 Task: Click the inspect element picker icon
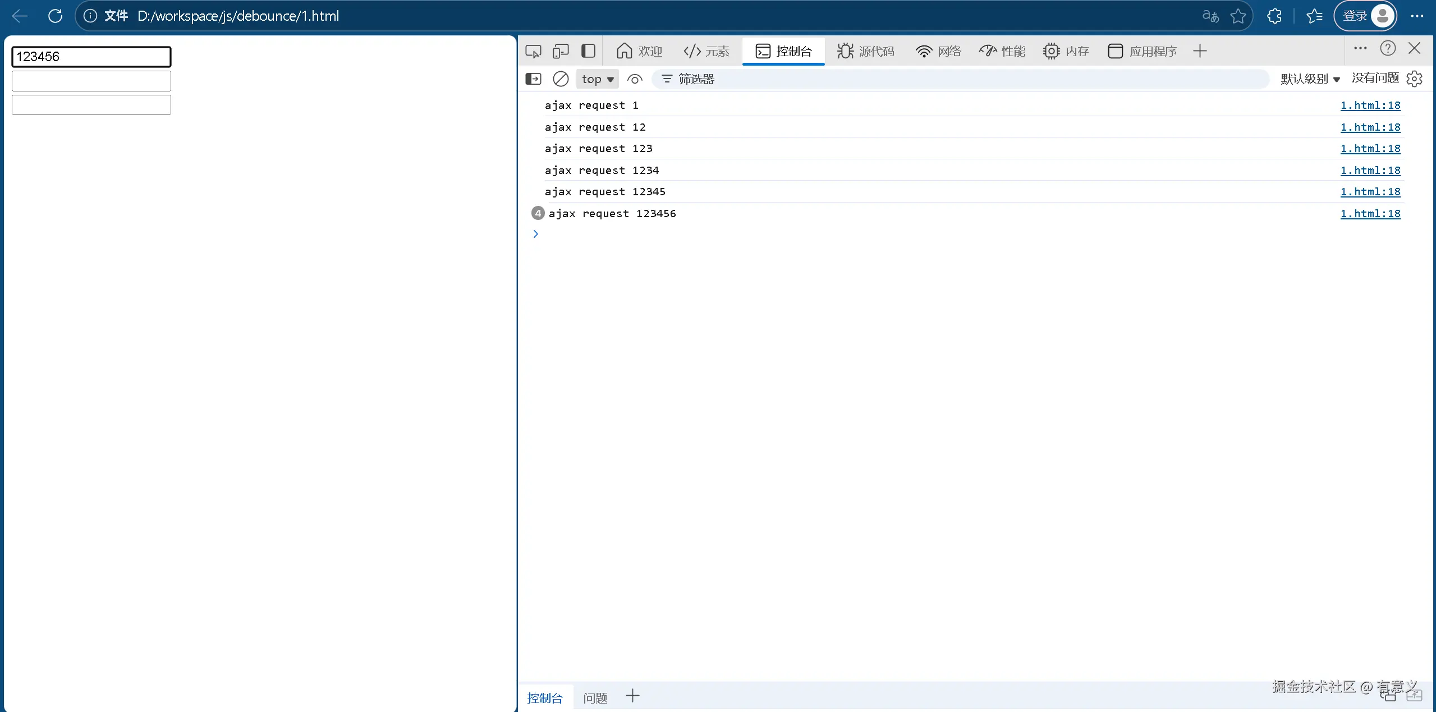point(533,52)
